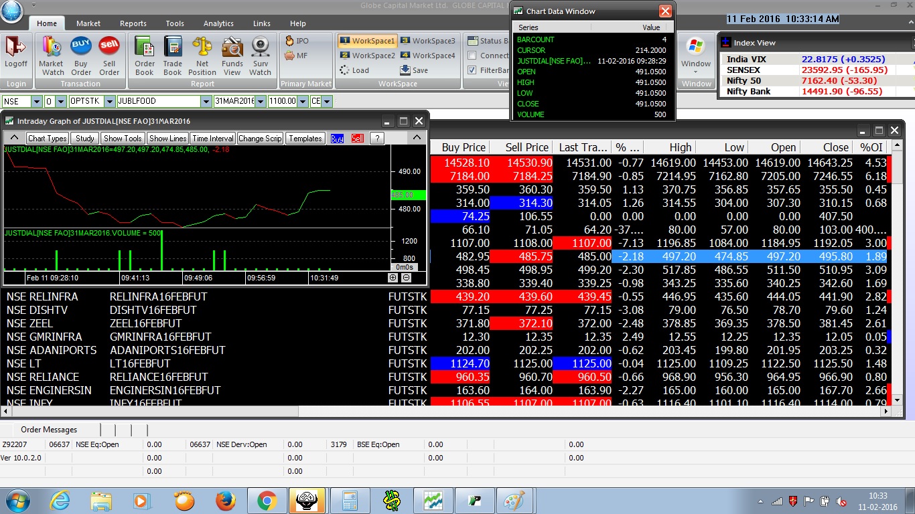The width and height of the screenshot is (915, 514).
Task: Select the RELIANCE16FEBFUT row
Action: (x=446, y=377)
